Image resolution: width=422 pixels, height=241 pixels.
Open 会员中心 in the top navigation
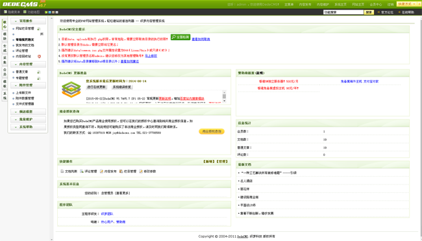coord(376,5)
